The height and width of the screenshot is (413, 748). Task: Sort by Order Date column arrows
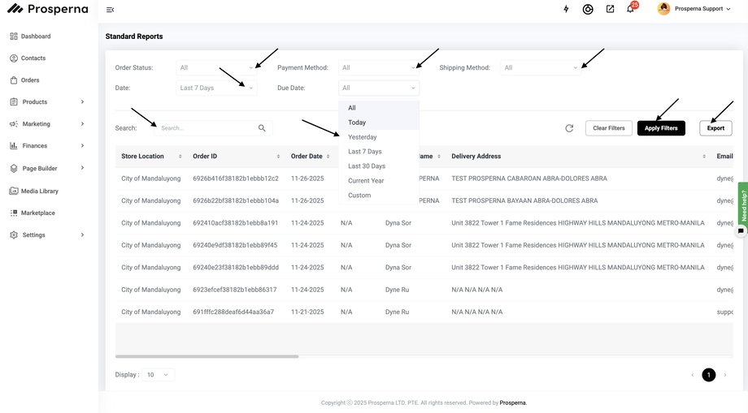(x=328, y=157)
